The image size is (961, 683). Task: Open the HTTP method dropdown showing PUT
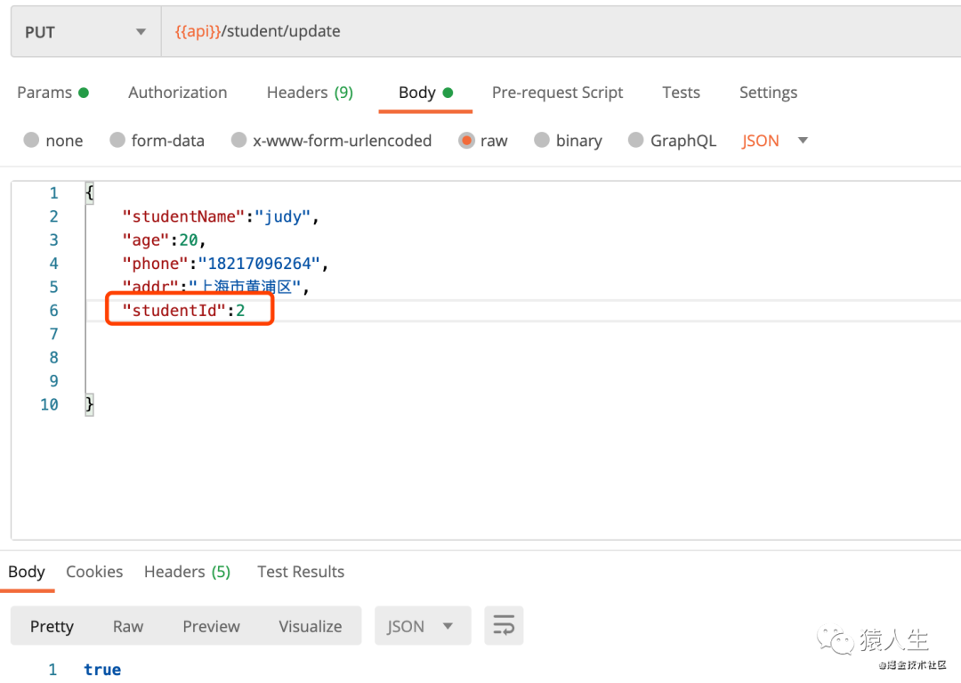click(85, 32)
